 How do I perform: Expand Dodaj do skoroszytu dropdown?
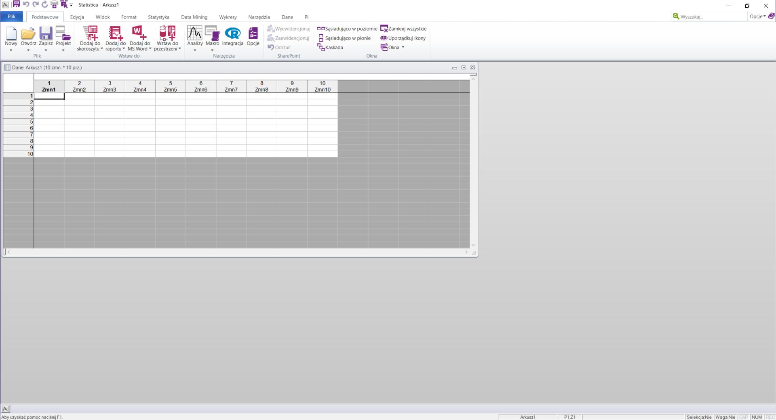pyautogui.click(x=101, y=49)
